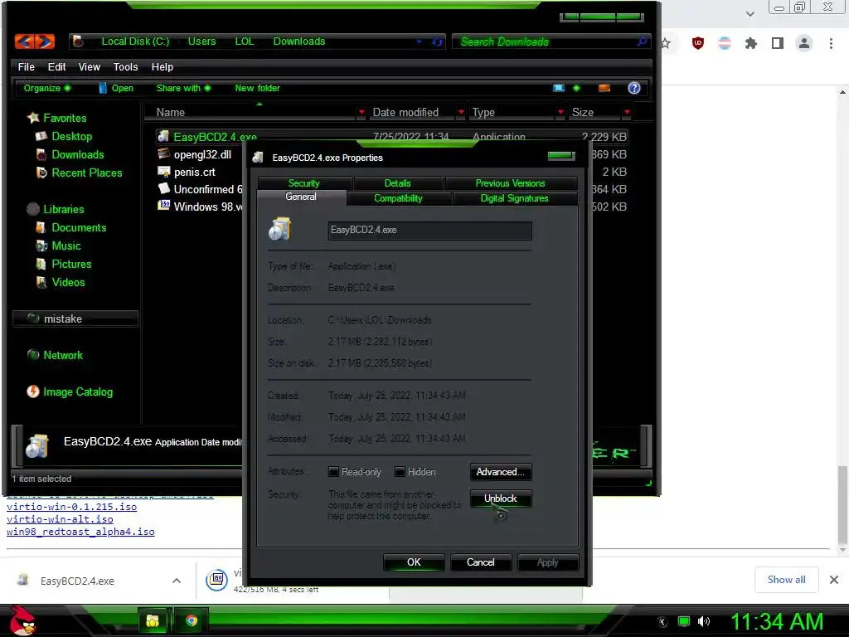Expand the address bar history dropdown
Screen dimensions: 849x637
(419, 41)
